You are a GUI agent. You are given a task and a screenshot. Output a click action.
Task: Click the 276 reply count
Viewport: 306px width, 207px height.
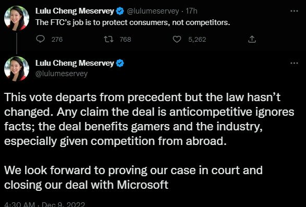57,40
